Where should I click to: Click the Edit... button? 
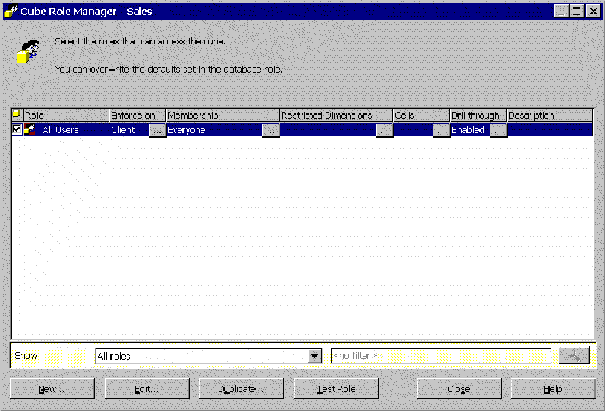147,389
